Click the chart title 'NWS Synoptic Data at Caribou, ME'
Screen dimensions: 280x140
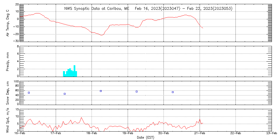[97, 8]
